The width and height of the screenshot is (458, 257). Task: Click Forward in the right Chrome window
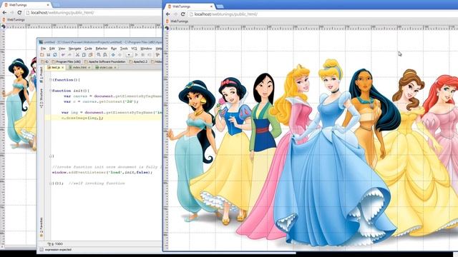tap(175, 14)
